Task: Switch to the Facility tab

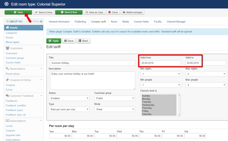Action: tap(158, 22)
